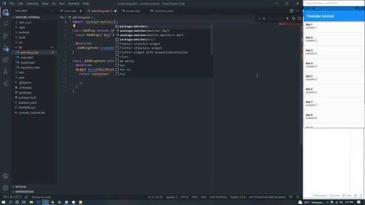Expand the android folder
This screenshot has width=365, height=205.
click(24, 32)
